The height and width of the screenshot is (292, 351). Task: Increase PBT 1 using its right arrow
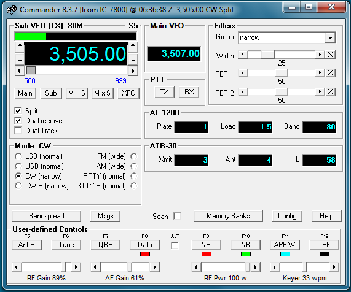click(x=320, y=73)
